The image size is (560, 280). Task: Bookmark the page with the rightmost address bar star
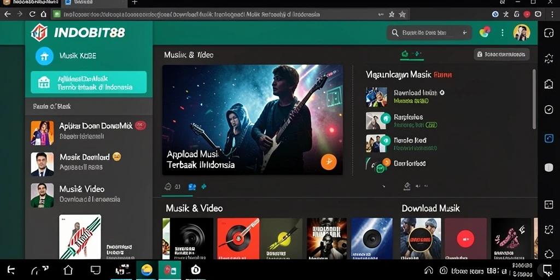[x=402, y=14]
